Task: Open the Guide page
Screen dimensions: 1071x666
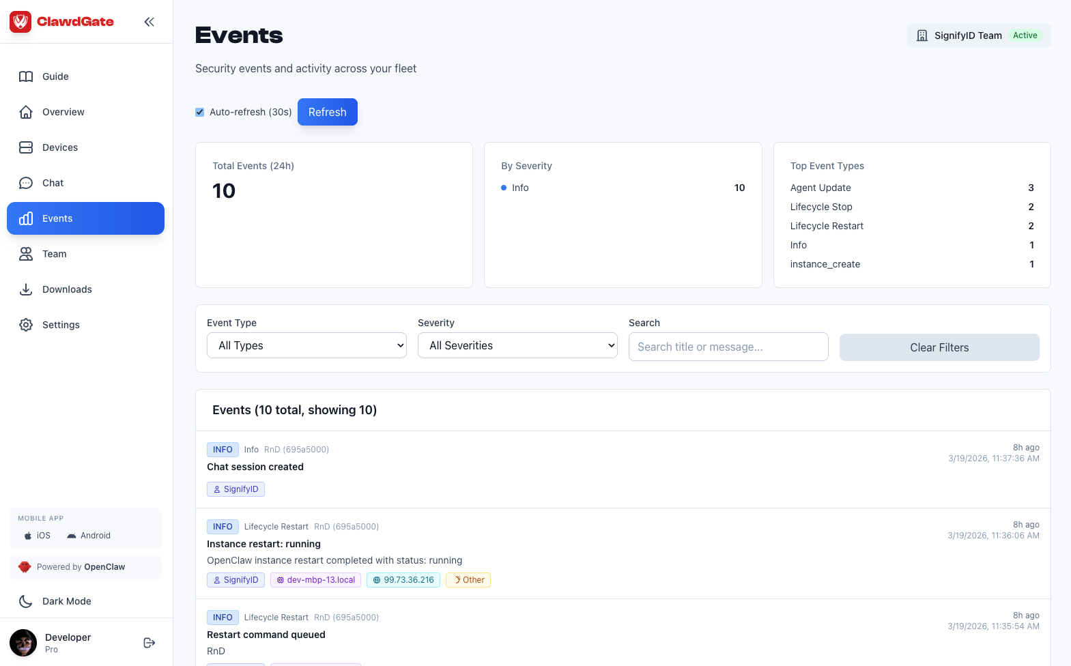Action: 85,76
